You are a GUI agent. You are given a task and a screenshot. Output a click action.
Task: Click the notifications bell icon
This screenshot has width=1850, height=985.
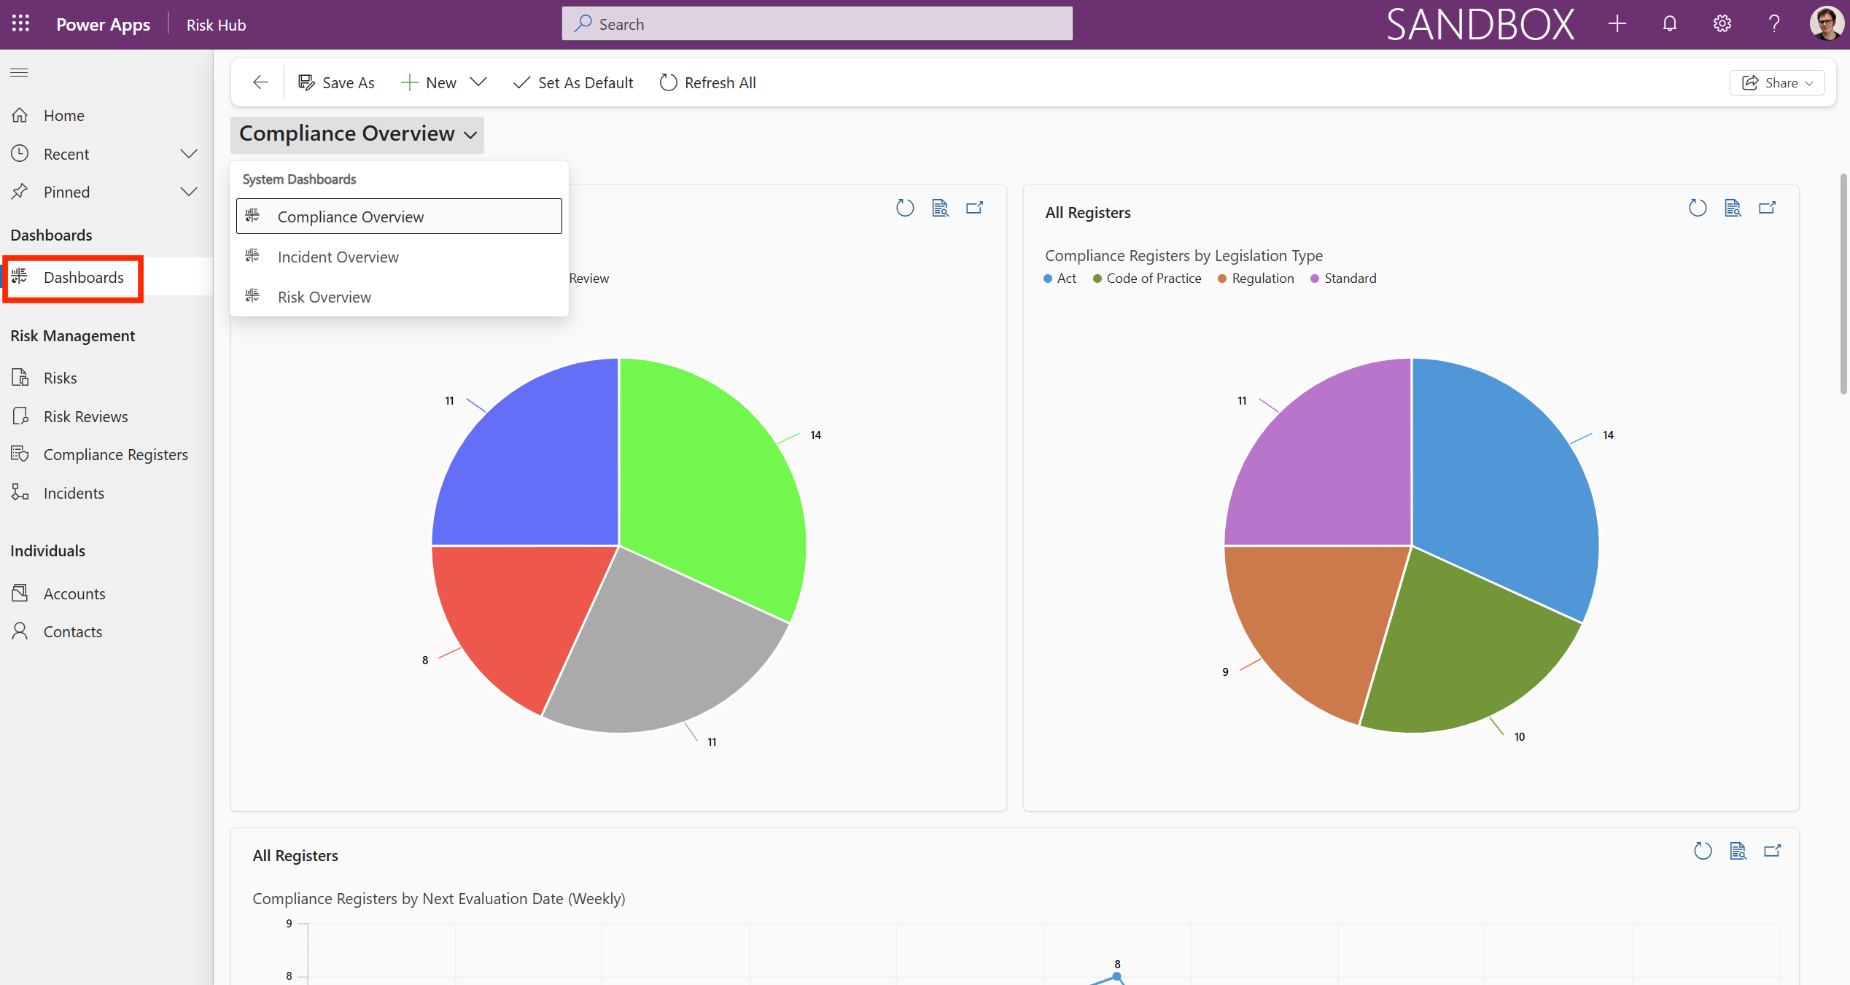click(x=1669, y=24)
